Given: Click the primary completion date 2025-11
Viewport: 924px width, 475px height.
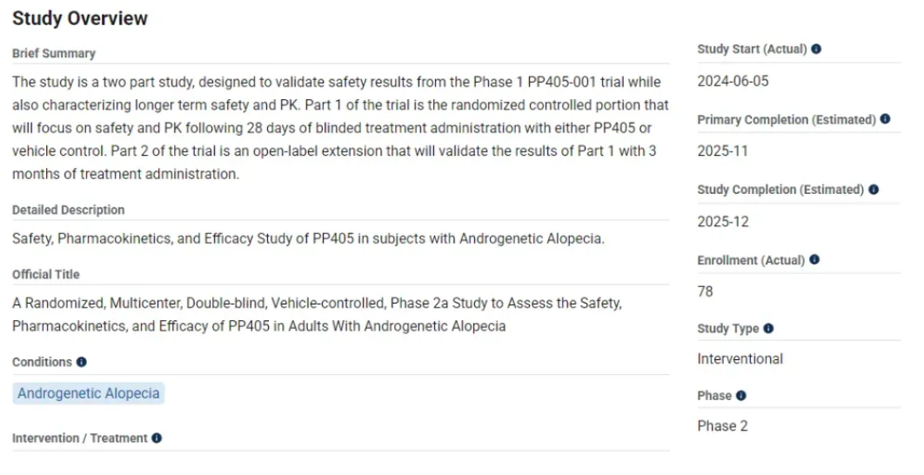Looking at the screenshot, I should 723,151.
